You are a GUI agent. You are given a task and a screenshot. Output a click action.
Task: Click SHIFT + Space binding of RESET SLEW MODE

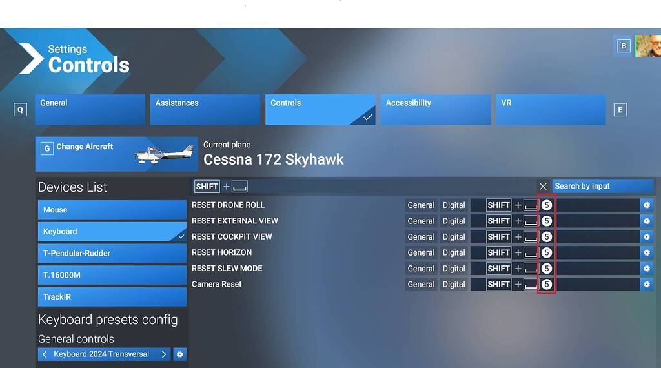512,269
